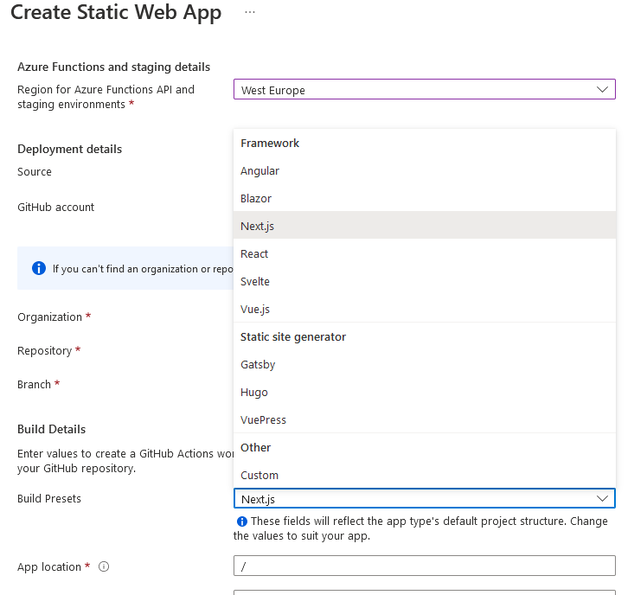The width and height of the screenshot is (634, 595).
Task: Click the App location input field
Action: tap(424, 566)
